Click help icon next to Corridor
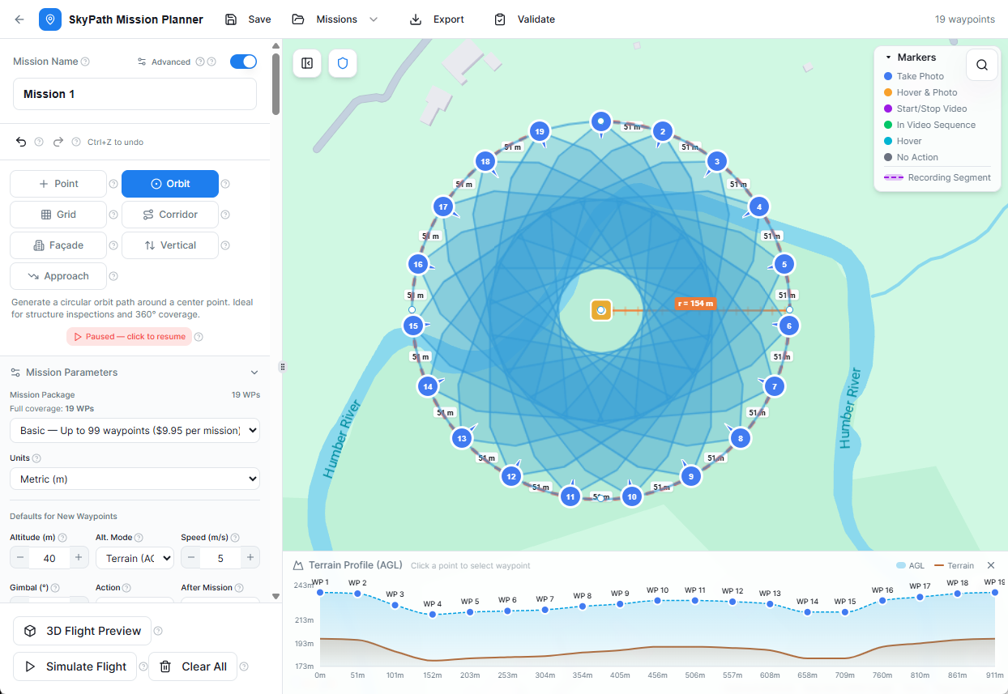Image resolution: width=1008 pixels, height=694 pixels. coord(225,215)
